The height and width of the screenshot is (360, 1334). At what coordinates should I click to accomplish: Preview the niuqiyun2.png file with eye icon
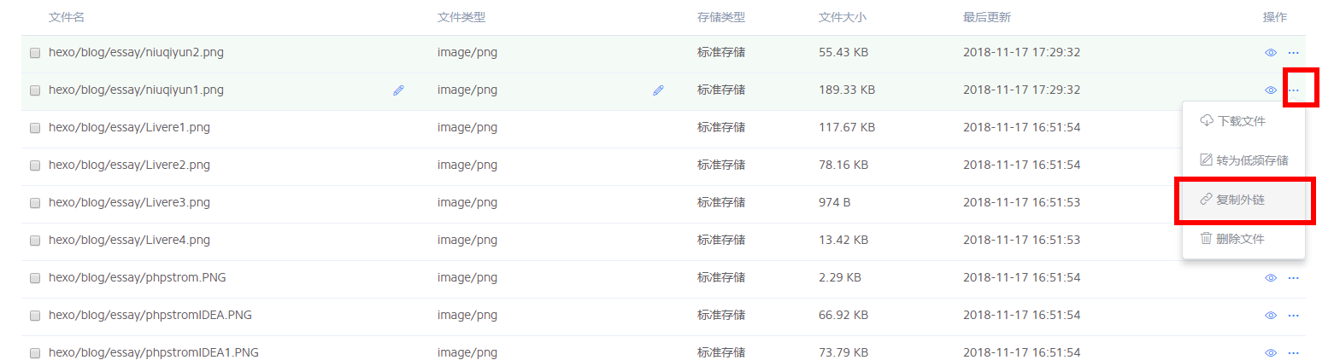[x=1270, y=53]
